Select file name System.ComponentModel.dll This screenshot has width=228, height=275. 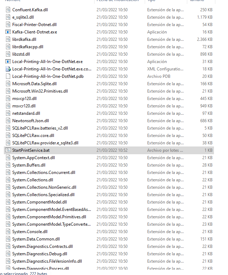coord(39,202)
